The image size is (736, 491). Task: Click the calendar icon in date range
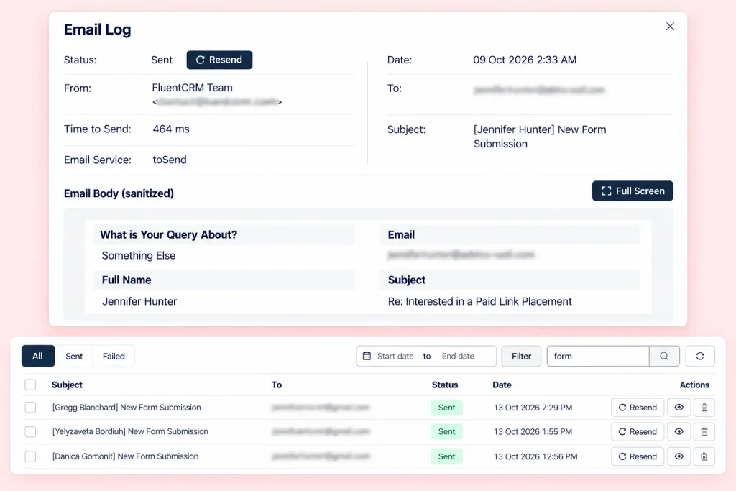367,357
